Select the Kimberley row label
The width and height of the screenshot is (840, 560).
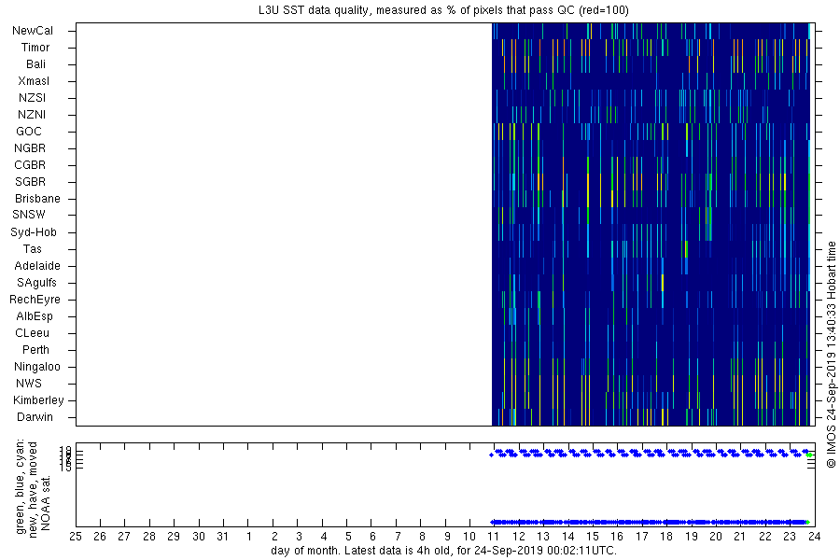(38, 399)
